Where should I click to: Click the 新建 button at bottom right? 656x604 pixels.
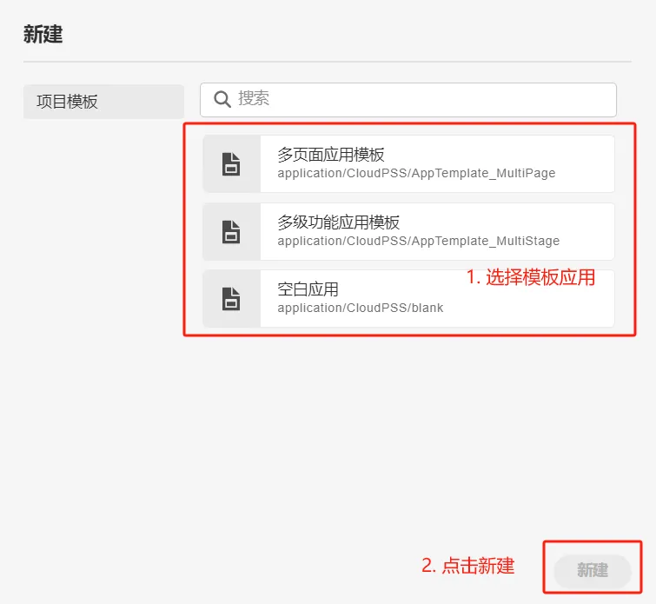click(592, 570)
